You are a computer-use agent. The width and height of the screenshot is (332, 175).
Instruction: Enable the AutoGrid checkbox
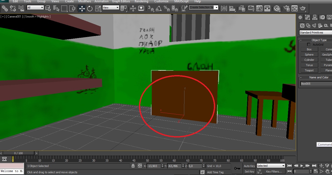[x=309, y=45]
